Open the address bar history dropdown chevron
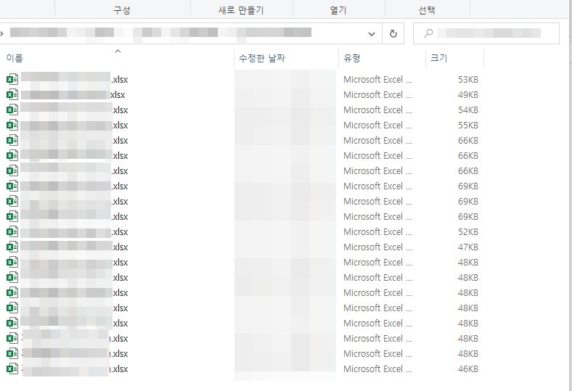The height and width of the screenshot is (391, 572). coord(372,34)
